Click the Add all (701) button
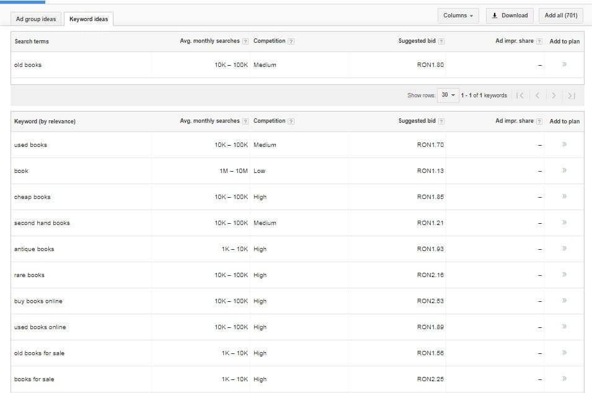 (x=560, y=15)
